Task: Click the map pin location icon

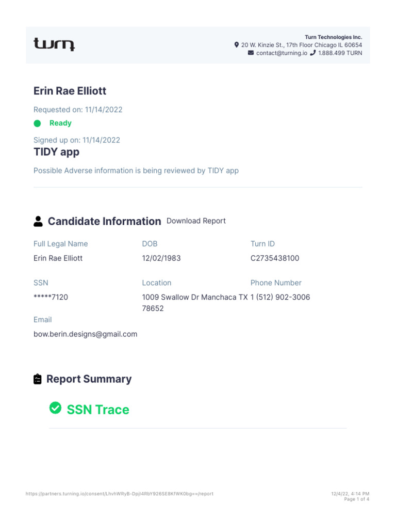Action: [237, 45]
